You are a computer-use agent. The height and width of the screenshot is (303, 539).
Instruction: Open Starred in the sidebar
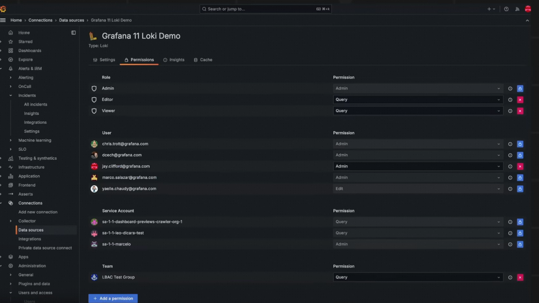pos(25,42)
